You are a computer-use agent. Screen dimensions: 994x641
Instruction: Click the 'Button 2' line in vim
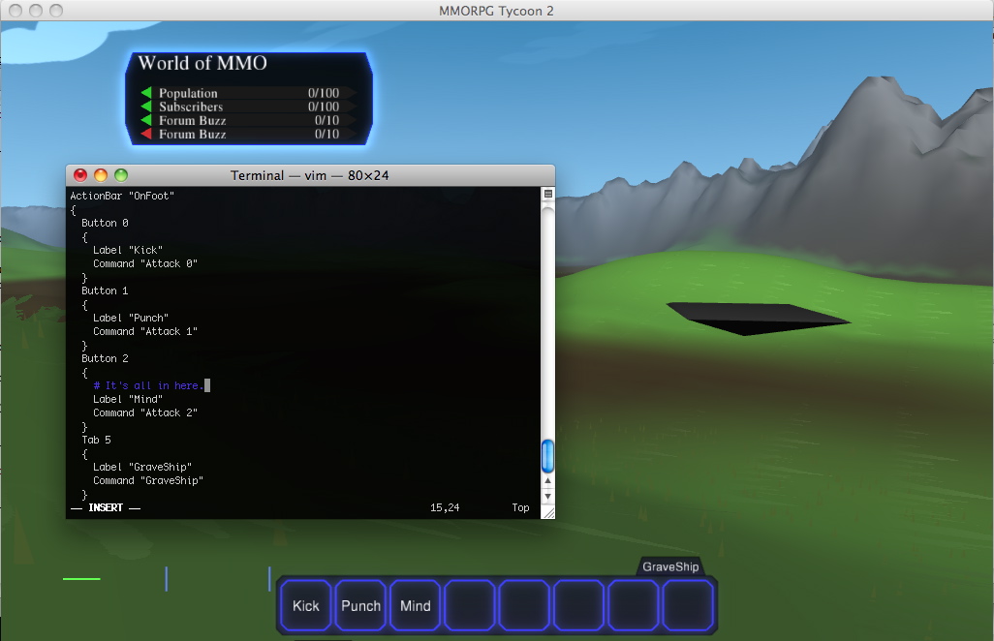click(105, 358)
